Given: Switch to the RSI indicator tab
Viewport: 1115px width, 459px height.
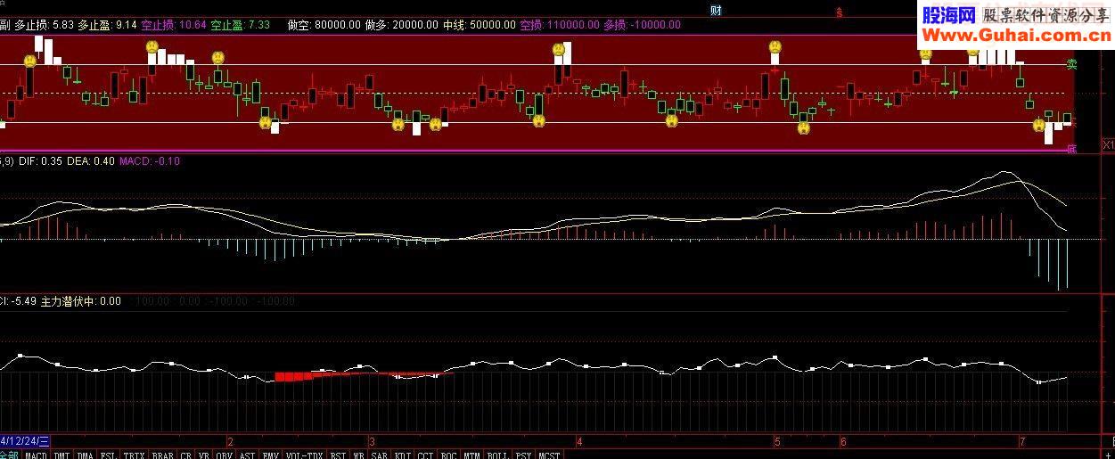Looking at the screenshot, I should (338, 455).
